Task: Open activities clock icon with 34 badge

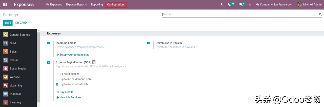Action: [231, 4]
